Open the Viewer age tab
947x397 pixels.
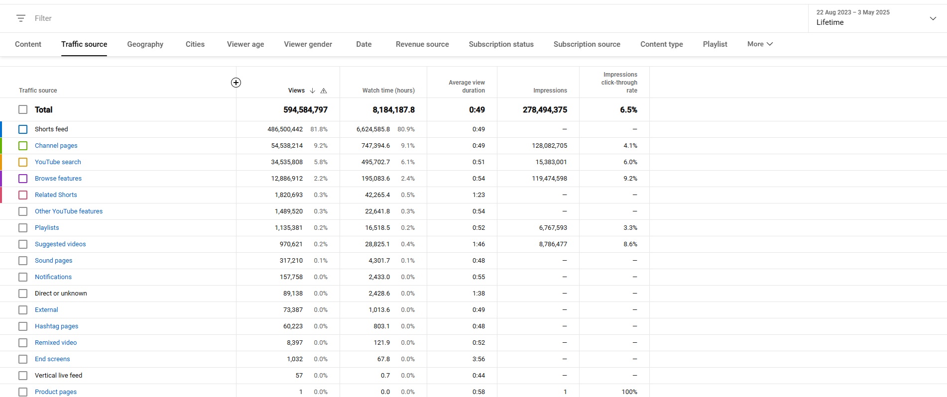245,44
